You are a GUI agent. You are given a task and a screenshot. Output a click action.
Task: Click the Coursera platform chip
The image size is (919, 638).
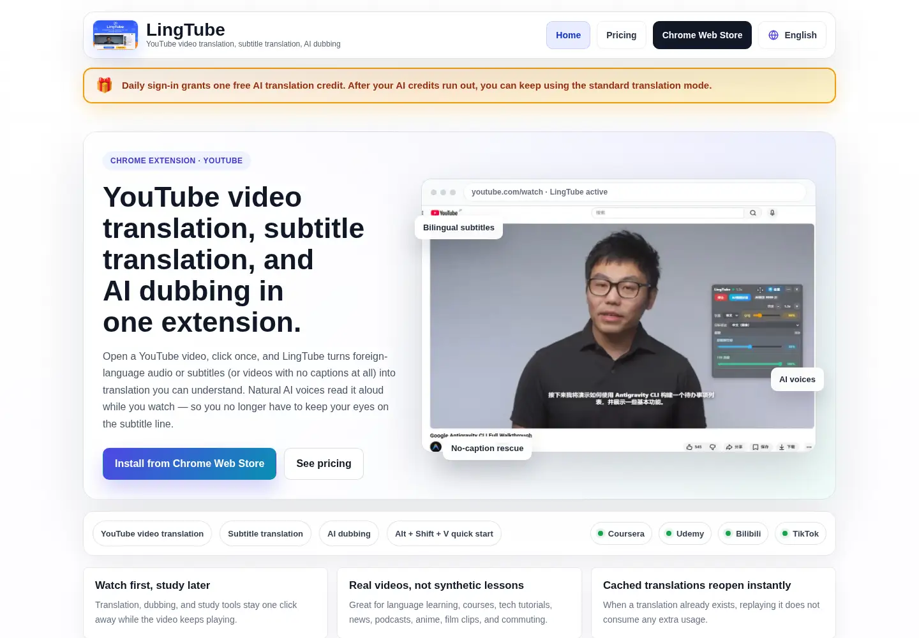coord(621,533)
